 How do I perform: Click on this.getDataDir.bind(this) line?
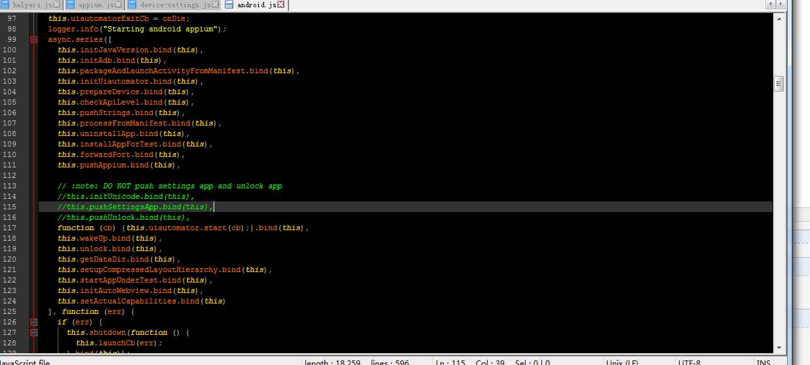(119, 259)
